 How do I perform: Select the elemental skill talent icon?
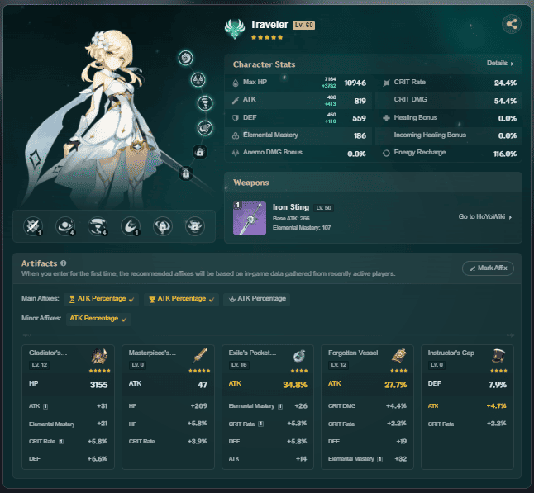click(65, 226)
